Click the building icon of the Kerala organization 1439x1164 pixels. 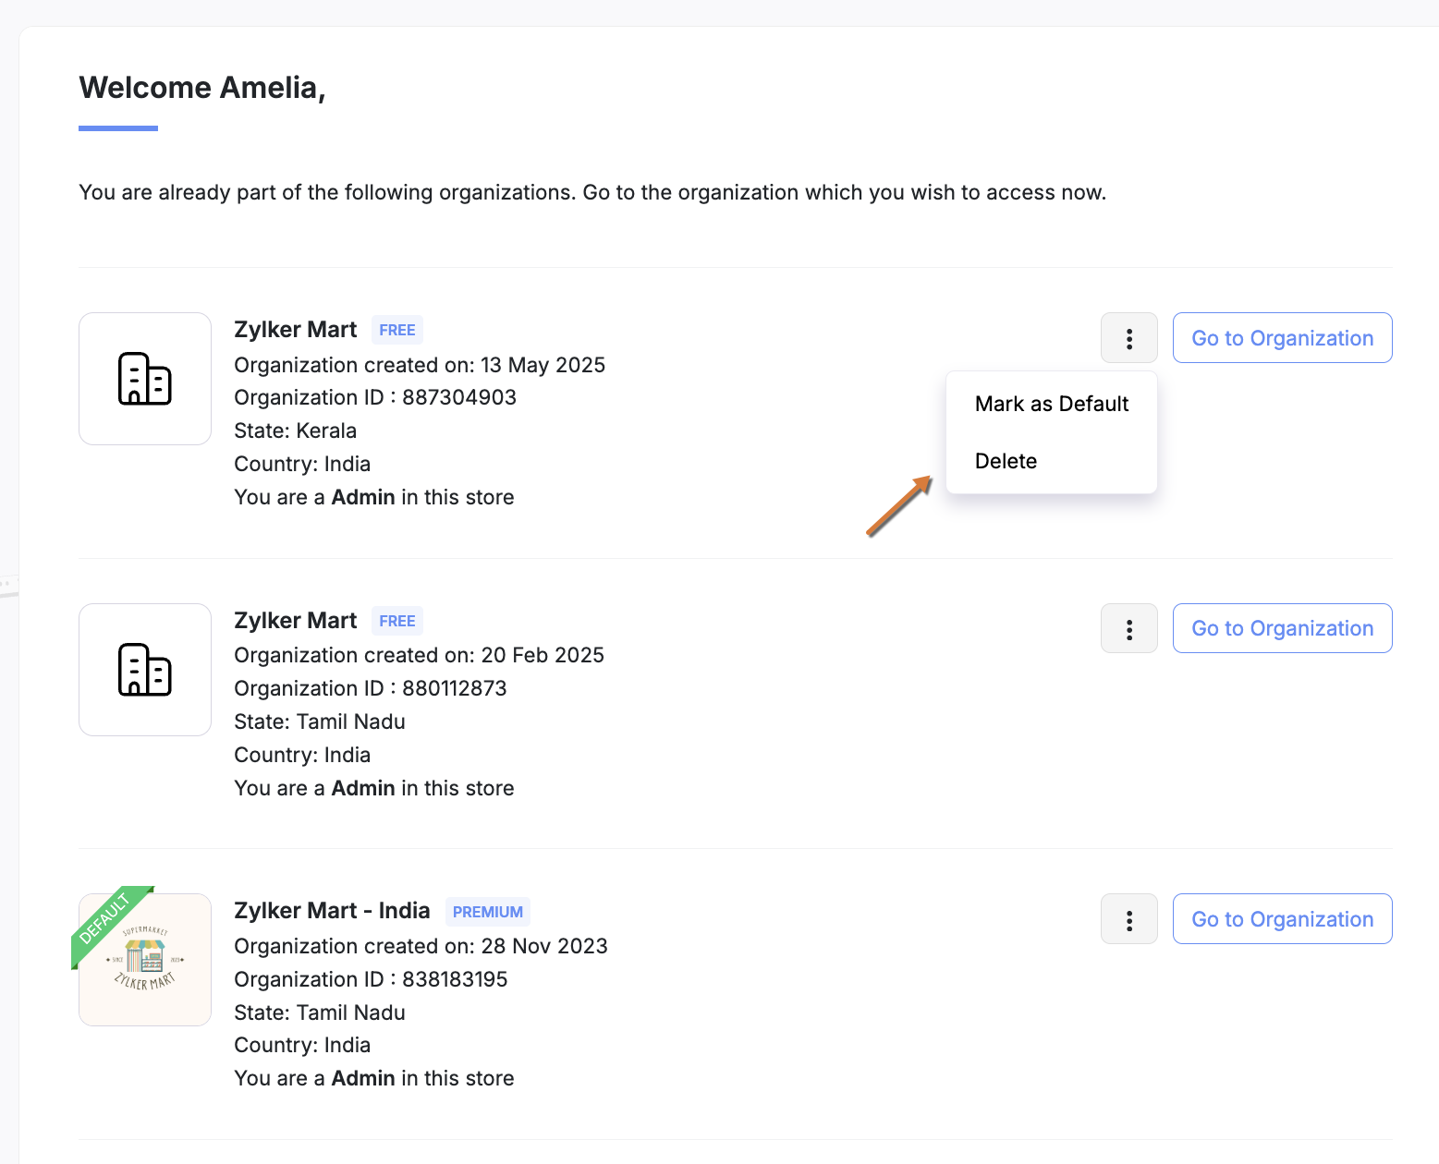pyautogui.click(x=145, y=379)
